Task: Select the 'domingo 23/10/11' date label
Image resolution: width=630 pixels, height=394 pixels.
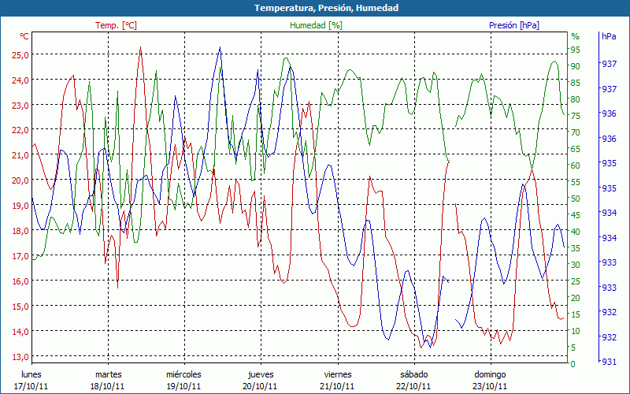Action: (490, 380)
